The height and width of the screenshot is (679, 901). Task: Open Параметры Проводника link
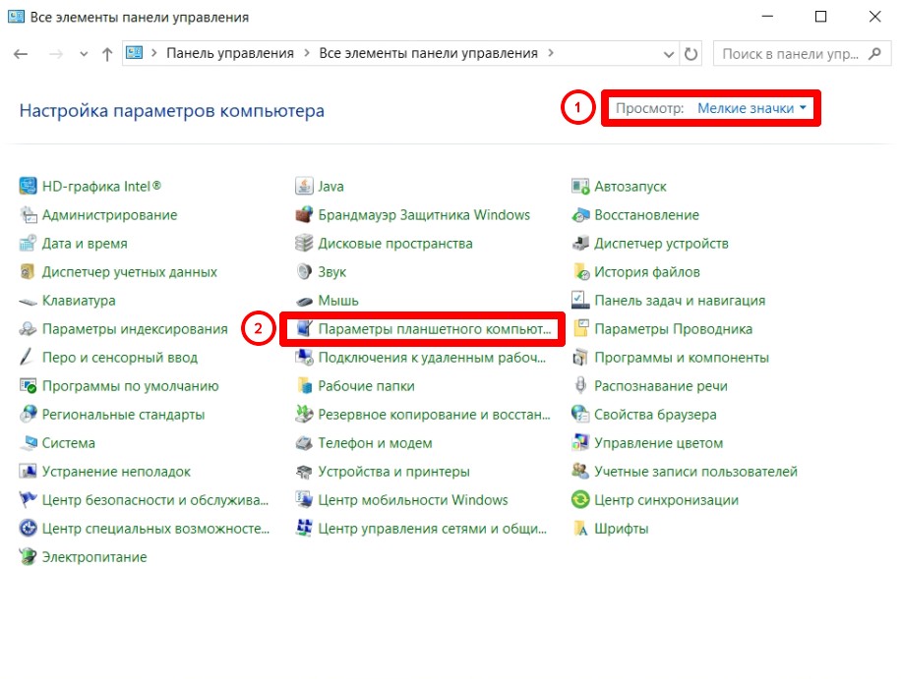[674, 329]
